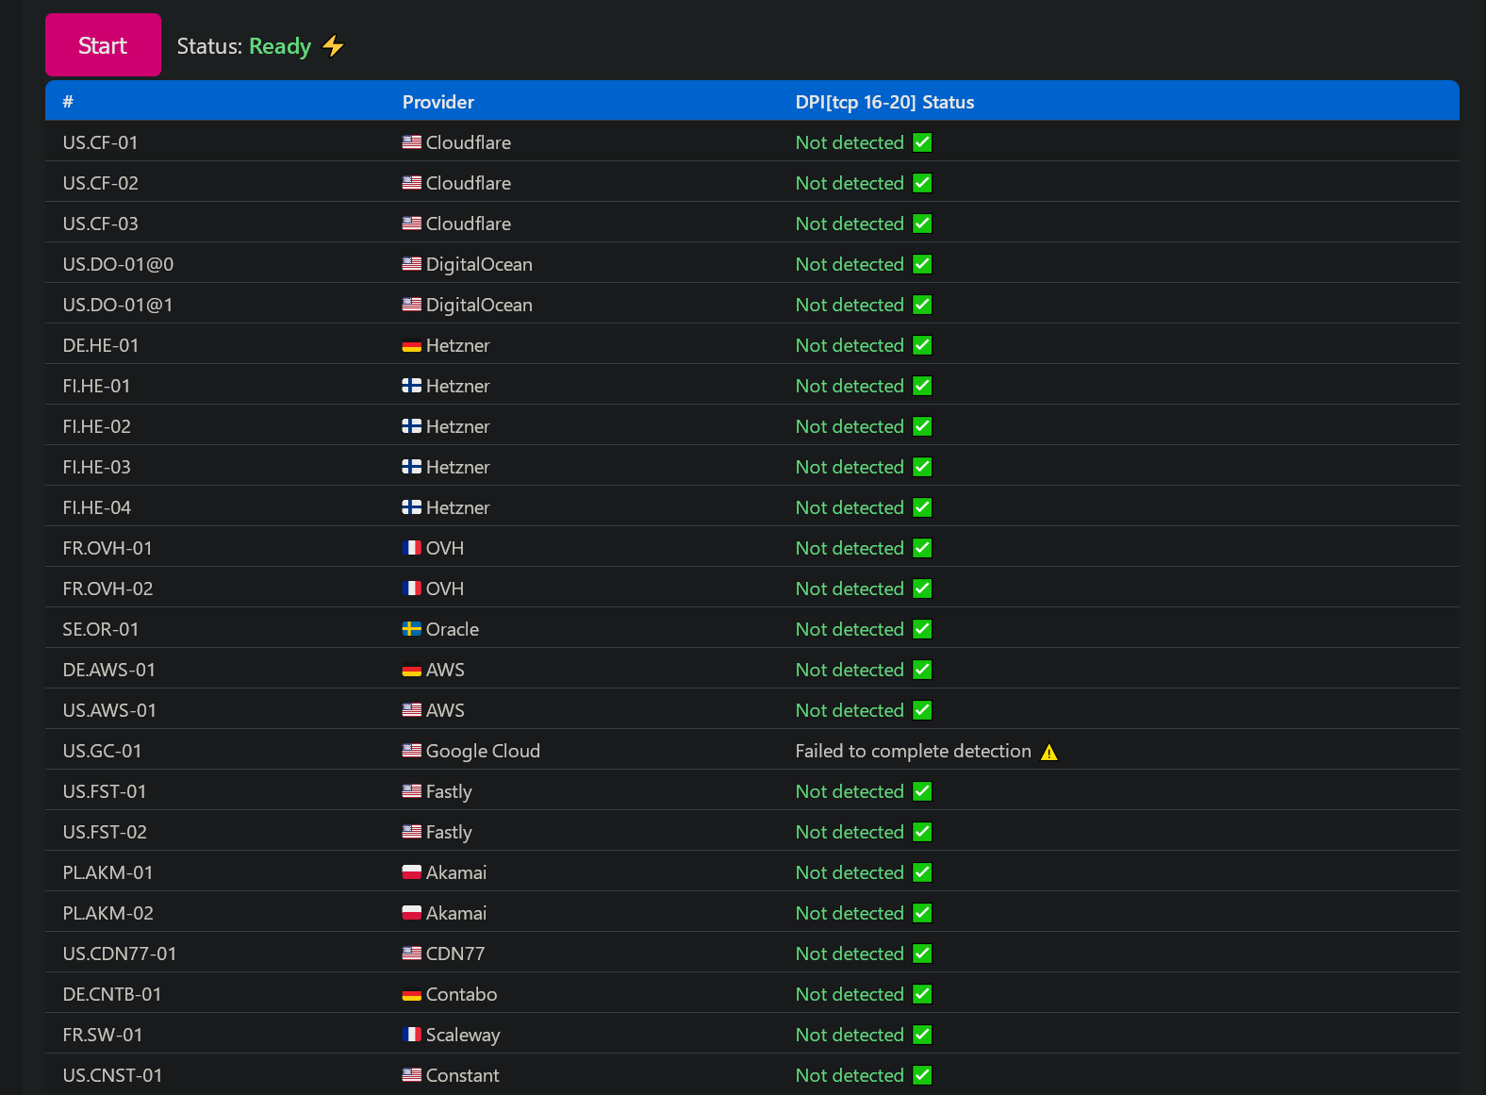Click the 'Constant' provider name

tap(462, 1075)
